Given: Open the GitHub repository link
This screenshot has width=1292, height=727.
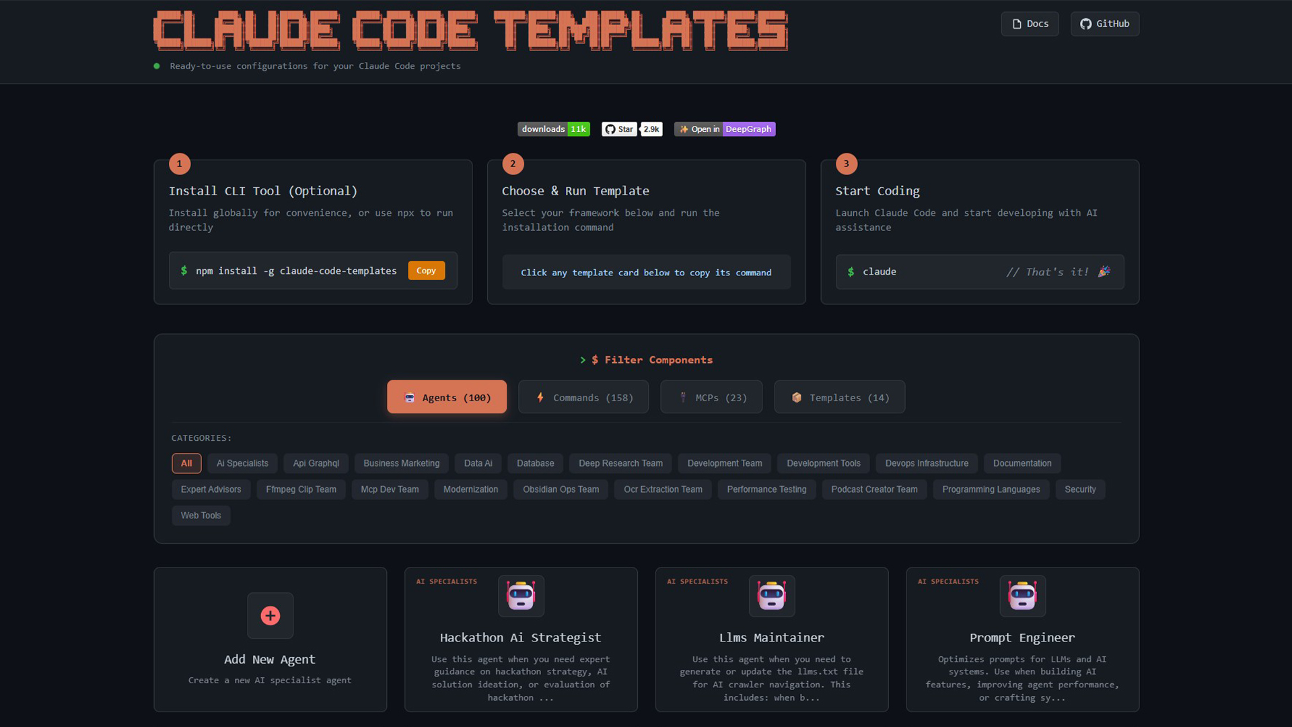Looking at the screenshot, I should 1104,24.
